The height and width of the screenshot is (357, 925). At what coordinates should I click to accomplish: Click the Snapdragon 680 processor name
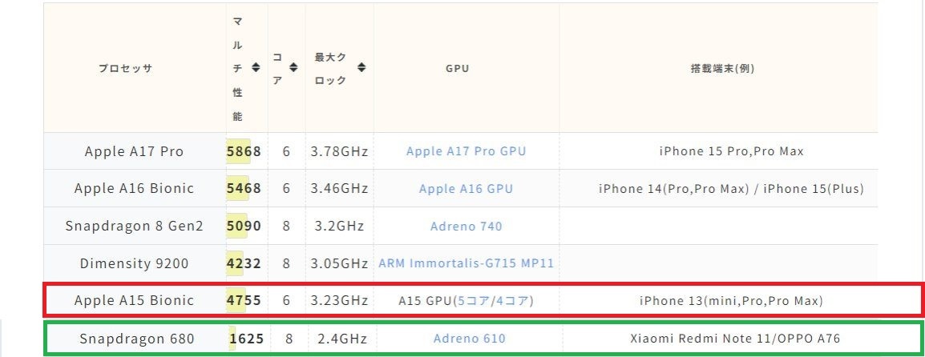(x=136, y=339)
